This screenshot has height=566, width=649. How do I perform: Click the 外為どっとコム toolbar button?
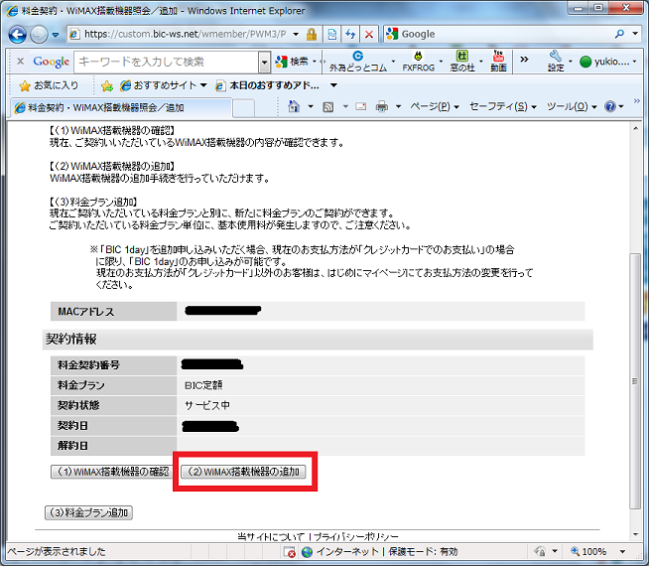(358, 62)
